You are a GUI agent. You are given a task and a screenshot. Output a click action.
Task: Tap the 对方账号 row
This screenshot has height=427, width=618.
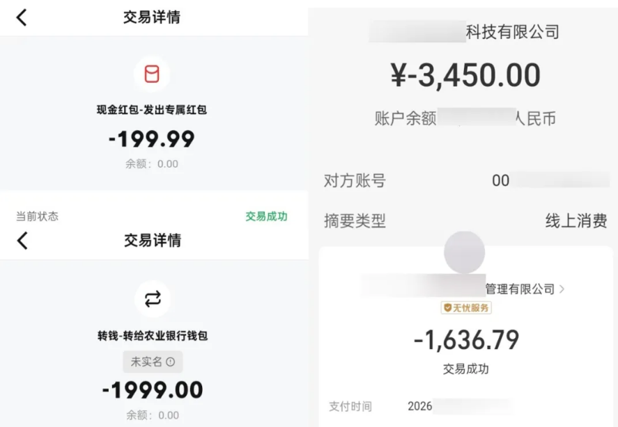466,181
